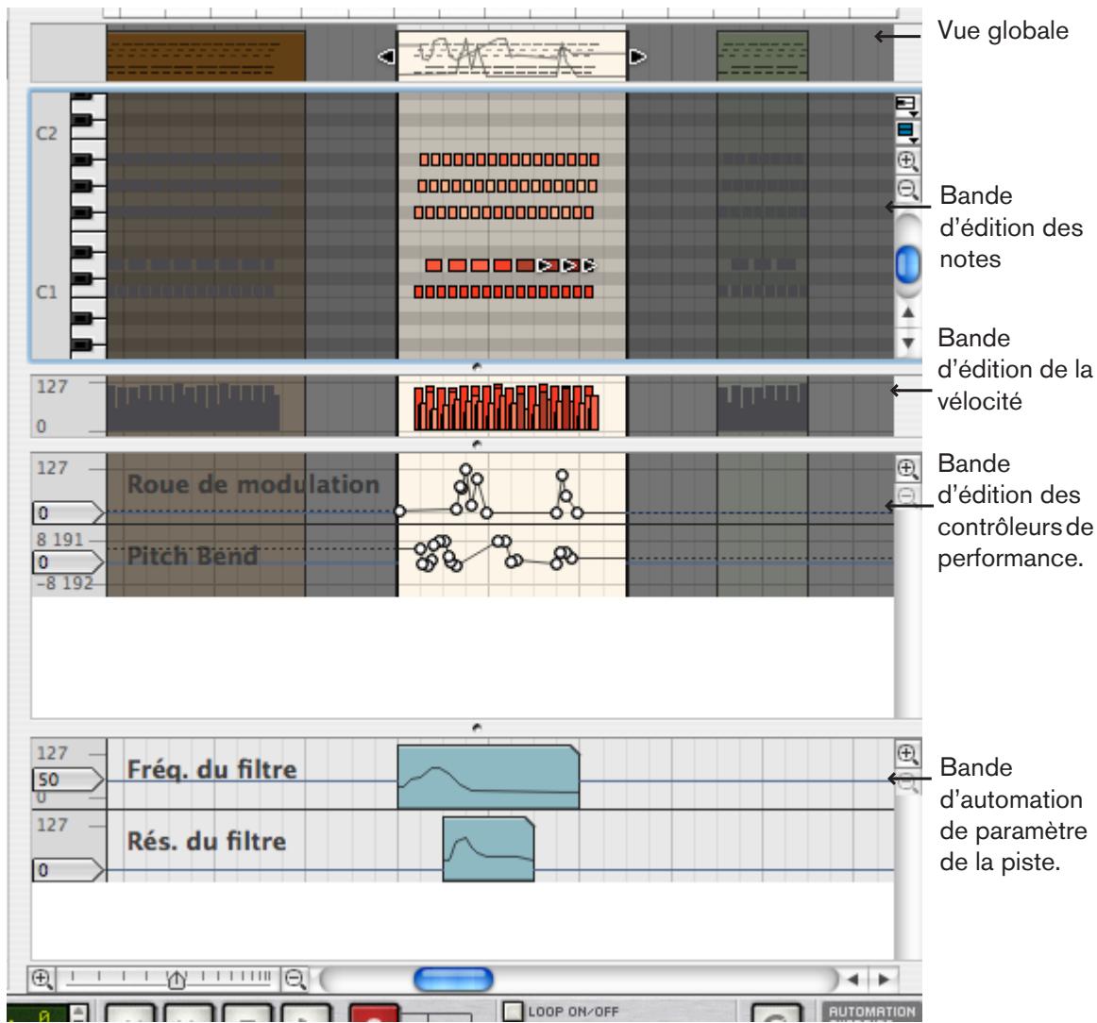The width and height of the screenshot is (1097, 1023).
Task: Select the green clip in the overview
Action: [763, 56]
